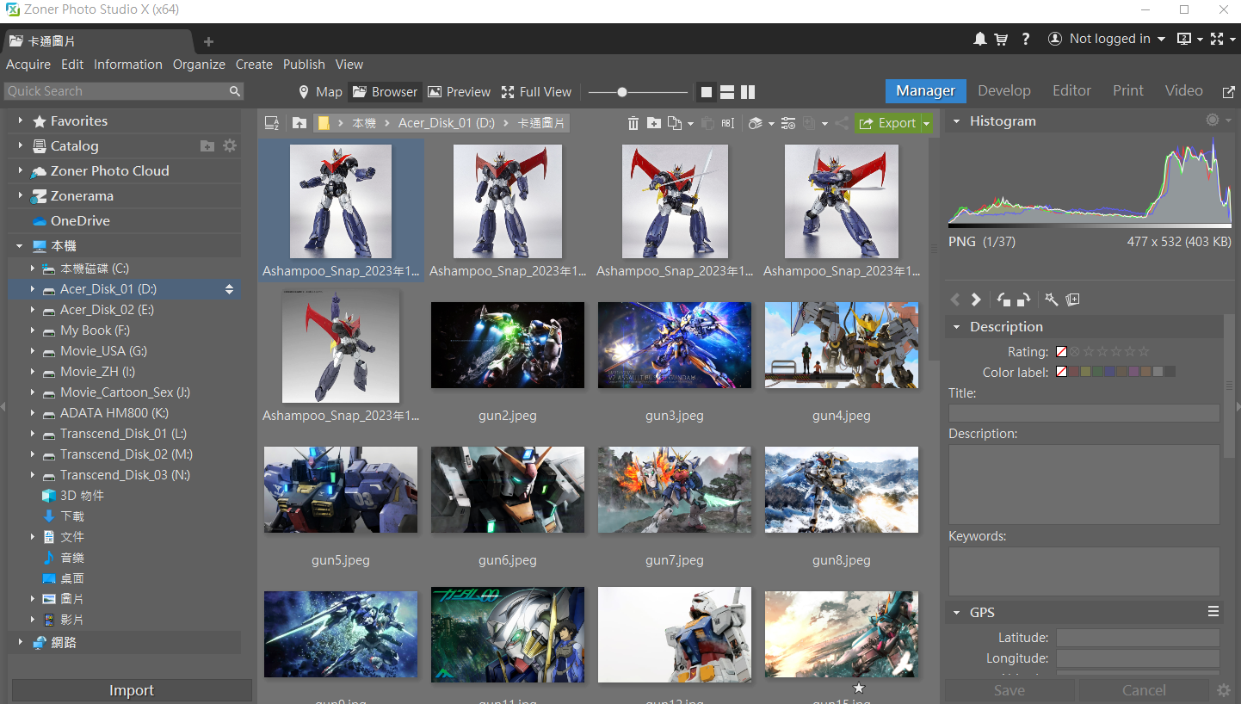Go to the next image arrow

976,300
